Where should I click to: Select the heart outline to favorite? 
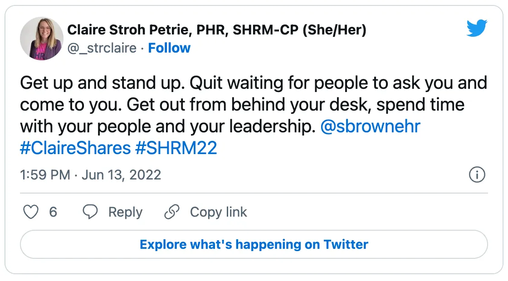point(31,212)
